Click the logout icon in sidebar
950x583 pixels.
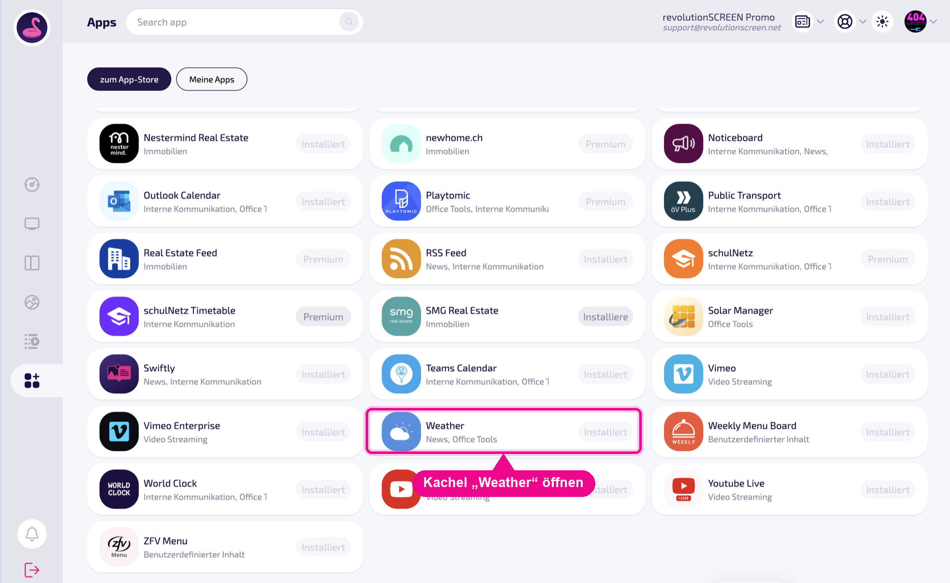pyautogui.click(x=32, y=570)
